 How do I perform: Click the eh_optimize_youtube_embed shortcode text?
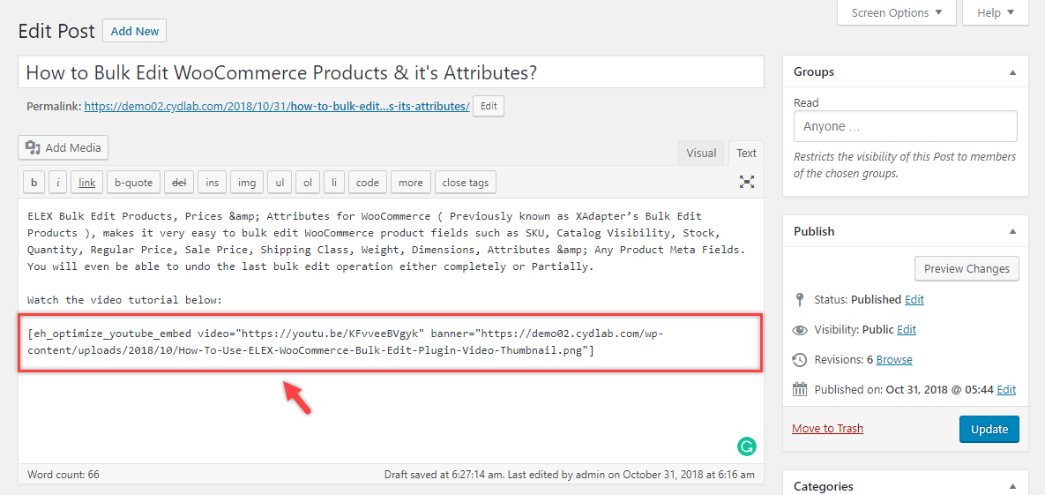pyautogui.click(x=345, y=341)
